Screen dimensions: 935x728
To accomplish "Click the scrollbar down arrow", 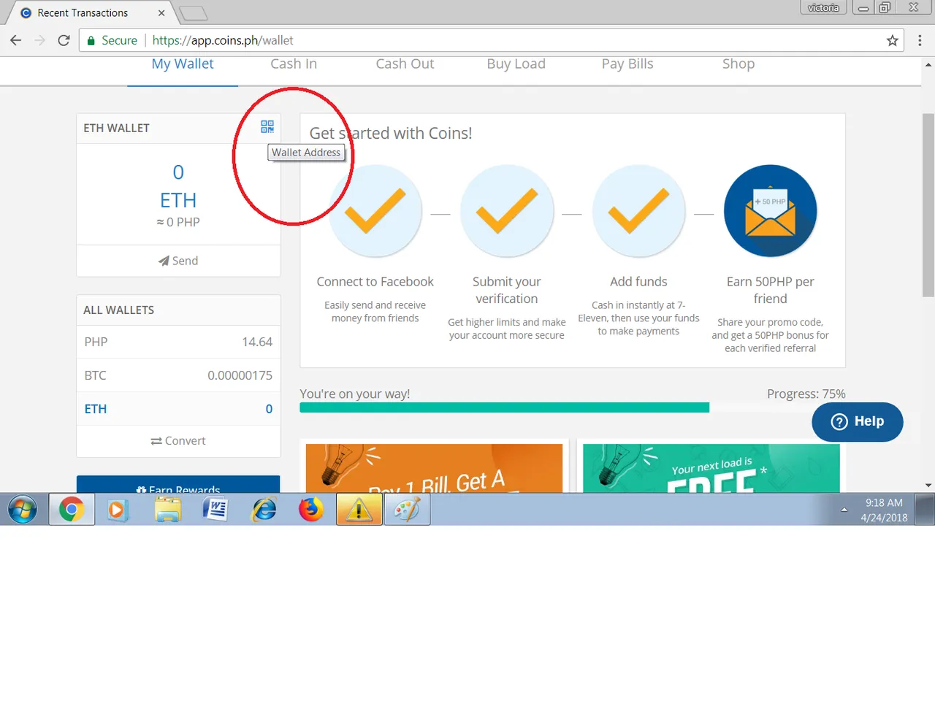I will click(x=928, y=485).
